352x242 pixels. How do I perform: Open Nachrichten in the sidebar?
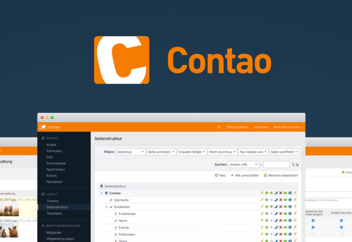tap(56, 169)
